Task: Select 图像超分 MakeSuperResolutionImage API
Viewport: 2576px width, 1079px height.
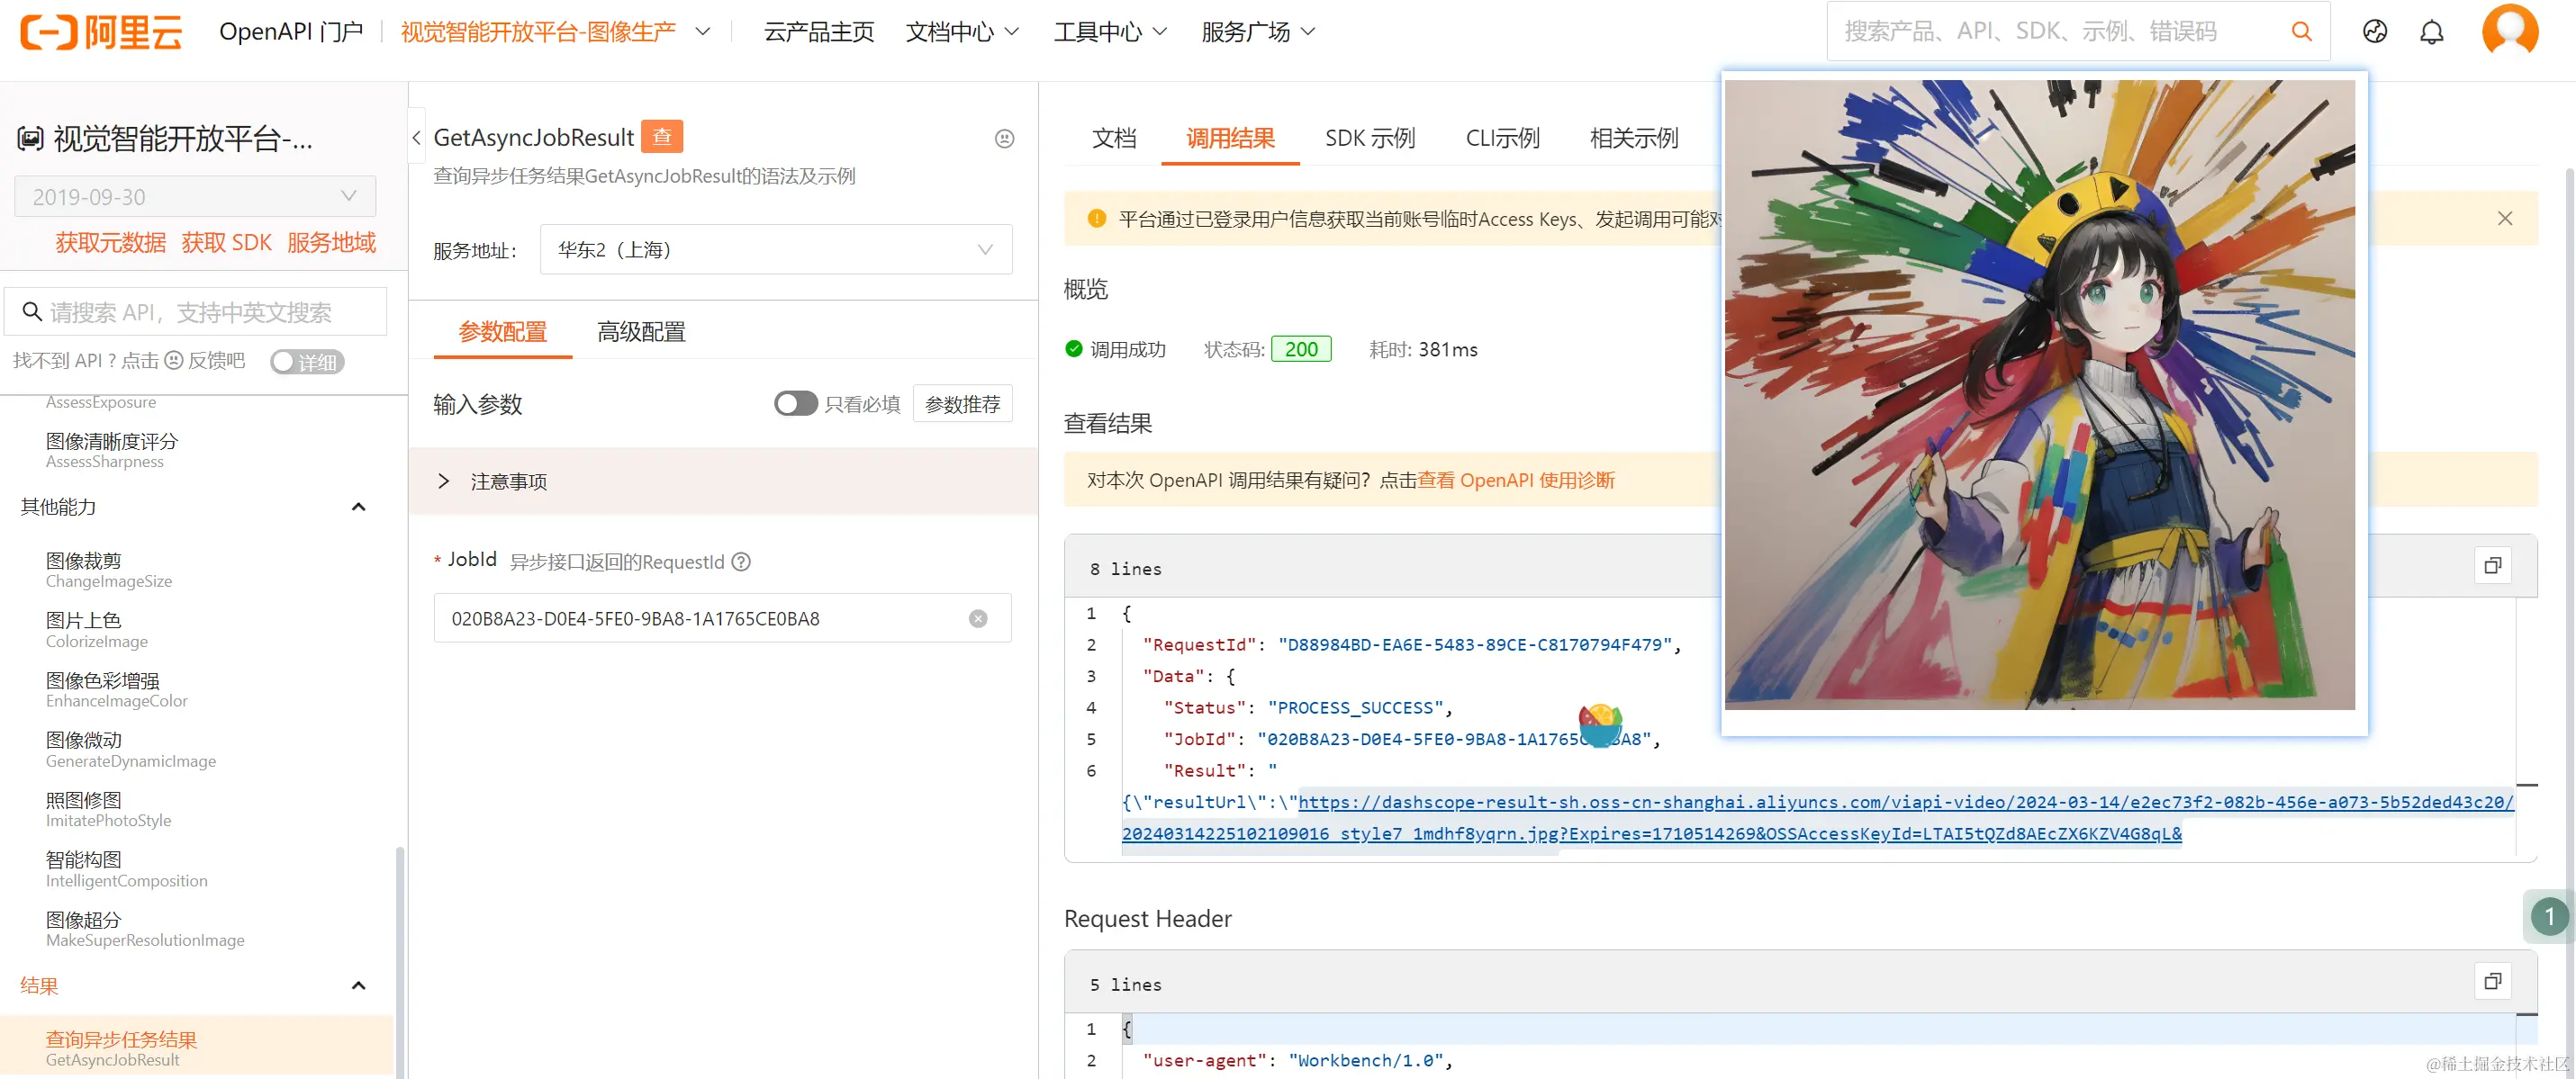Action: tap(144, 929)
